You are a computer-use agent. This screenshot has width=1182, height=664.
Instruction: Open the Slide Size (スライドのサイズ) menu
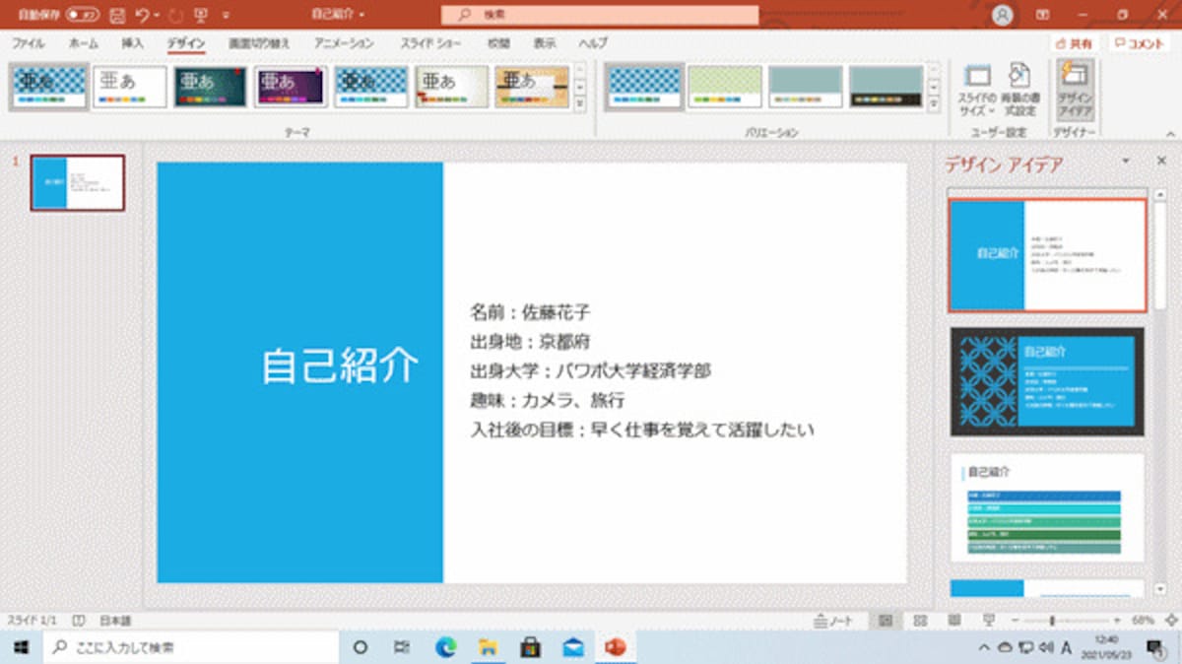[976, 89]
